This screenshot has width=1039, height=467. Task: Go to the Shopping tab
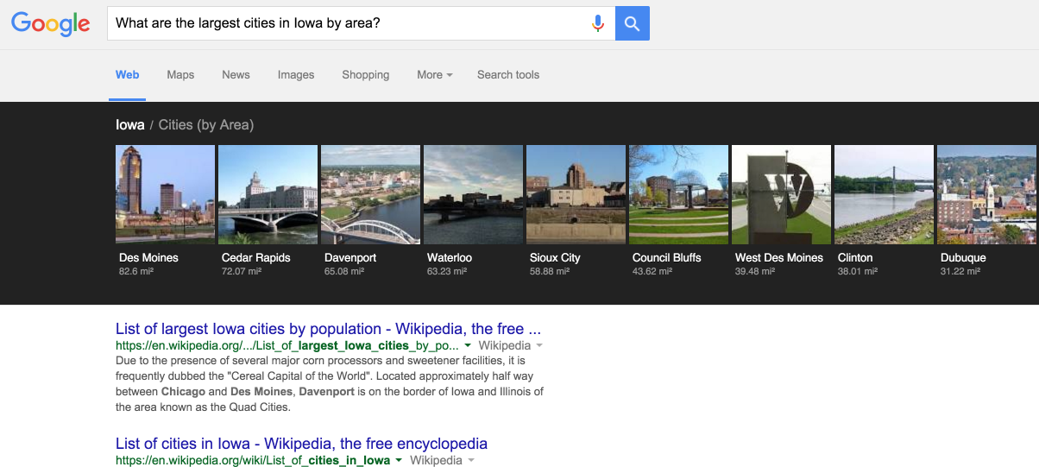point(365,75)
